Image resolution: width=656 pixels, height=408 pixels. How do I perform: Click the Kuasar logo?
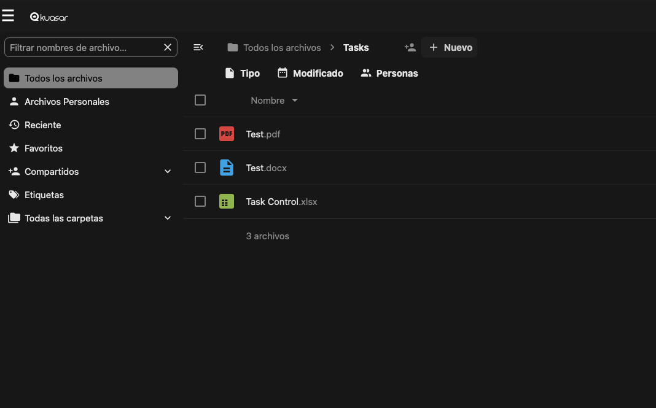[x=49, y=17]
